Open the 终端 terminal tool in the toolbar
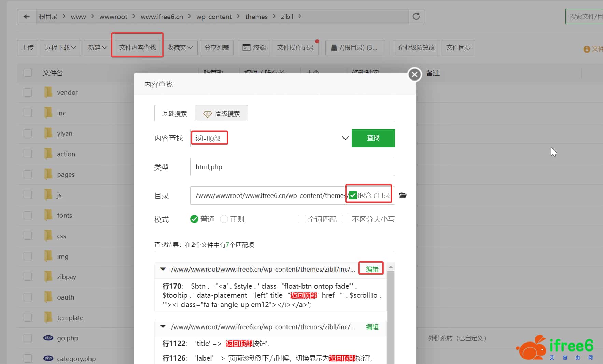The width and height of the screenshot is (603, 364). click(254, 47)
